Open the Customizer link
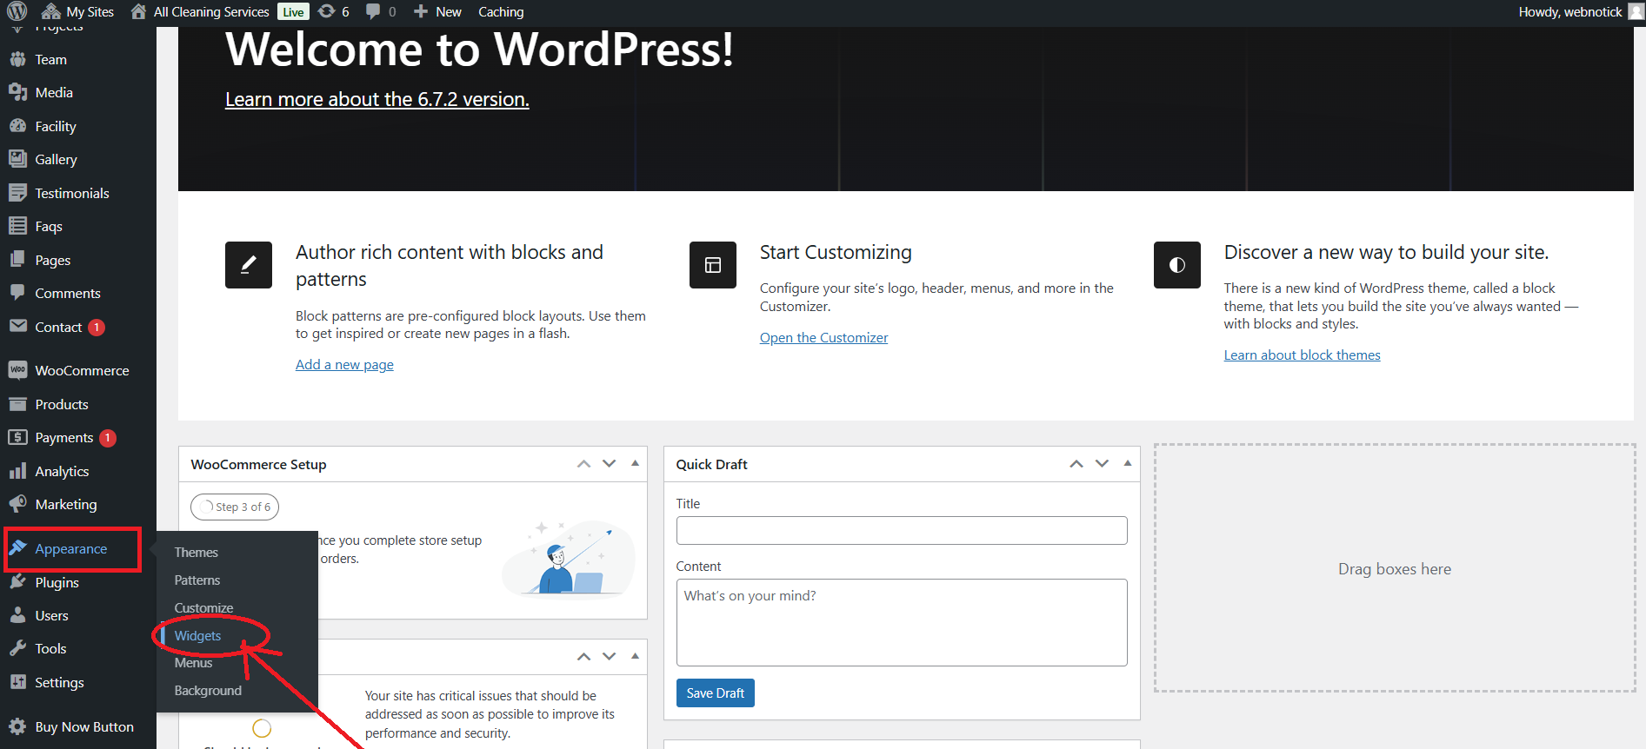 823,337
